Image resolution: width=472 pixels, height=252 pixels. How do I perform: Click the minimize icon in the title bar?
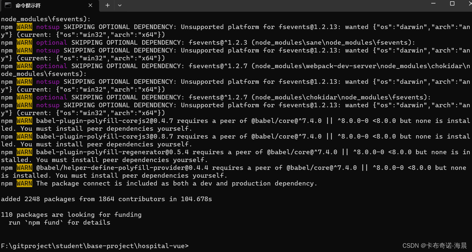tap(433, 4)
